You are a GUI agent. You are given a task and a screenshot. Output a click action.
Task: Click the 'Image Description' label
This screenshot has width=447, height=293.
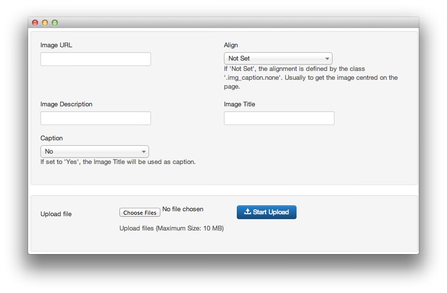pyautogui.click(x=66, y=104)
